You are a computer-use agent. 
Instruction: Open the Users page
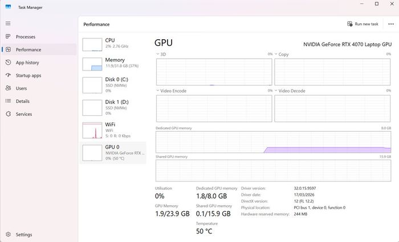click(x=39, y=88)
